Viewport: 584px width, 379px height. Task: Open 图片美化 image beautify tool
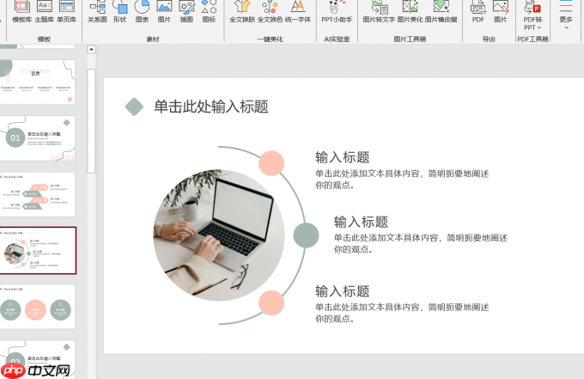point(410,11)
